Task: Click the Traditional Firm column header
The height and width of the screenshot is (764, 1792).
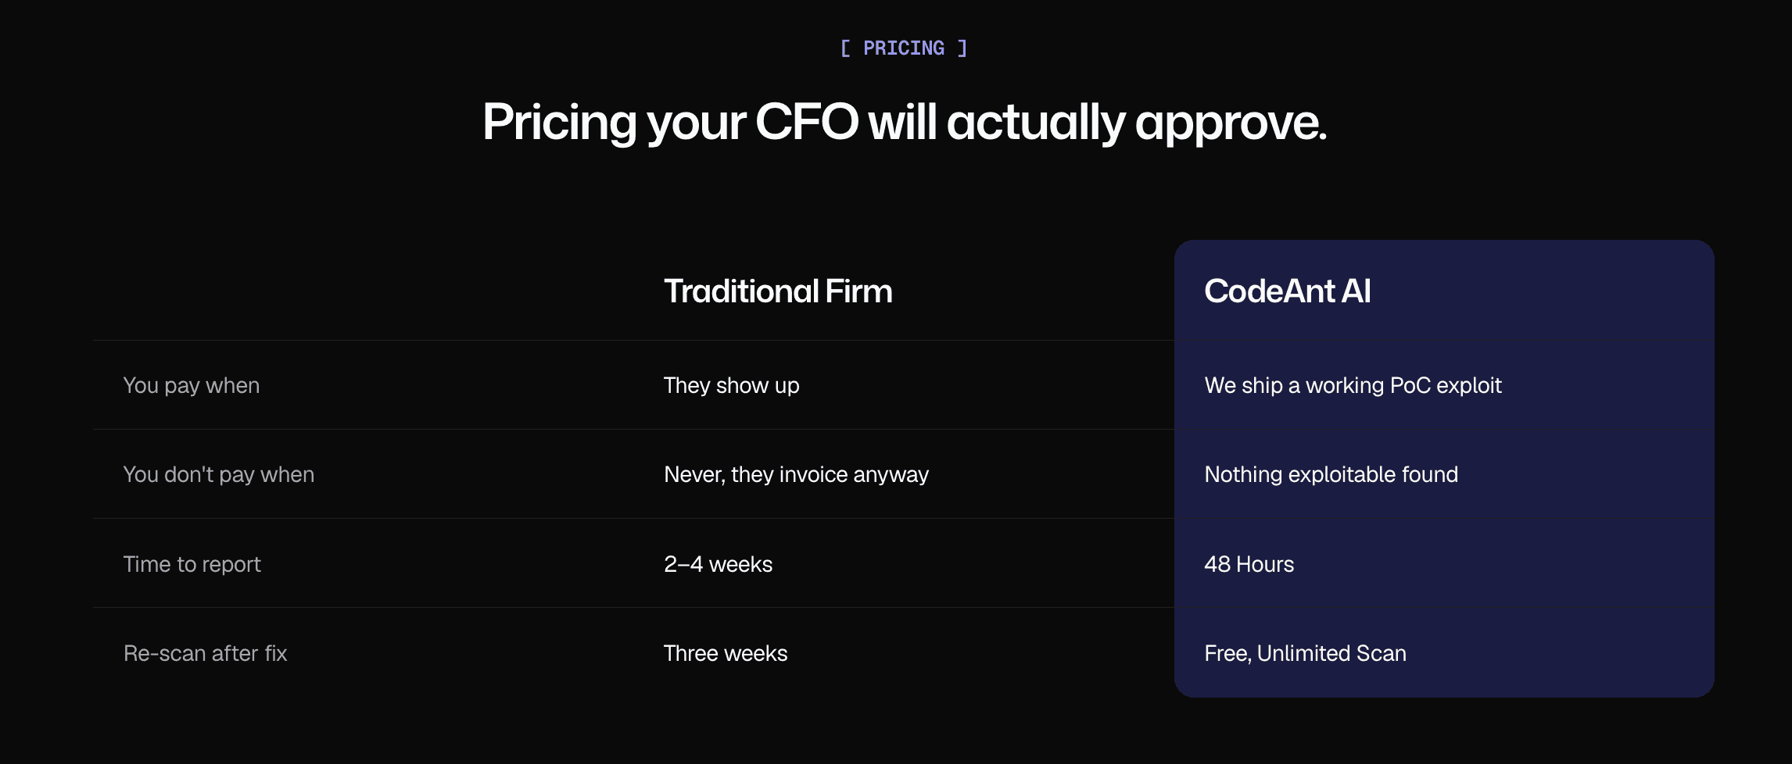Action: (x=778, y=291)
